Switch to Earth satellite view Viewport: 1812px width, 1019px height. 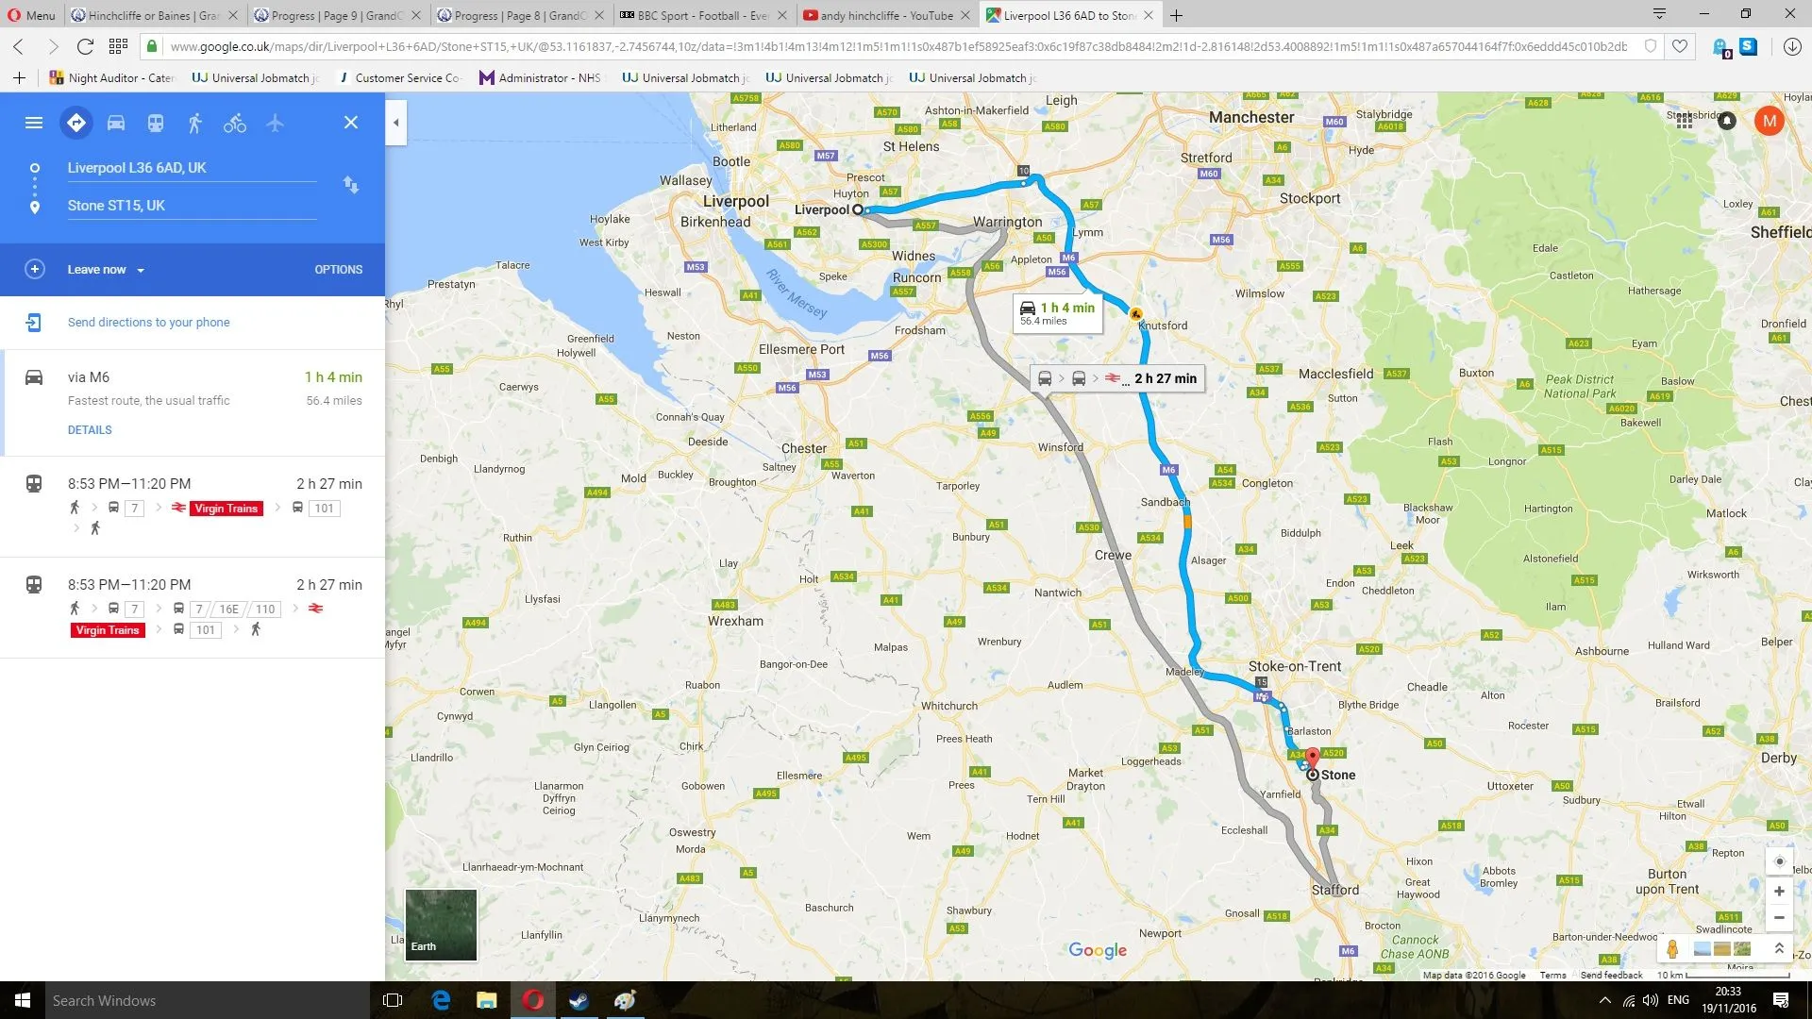[x=441, y=925]
